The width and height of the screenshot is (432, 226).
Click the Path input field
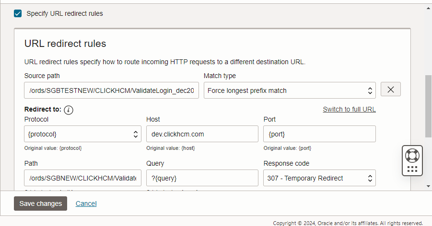coord(82,178)
